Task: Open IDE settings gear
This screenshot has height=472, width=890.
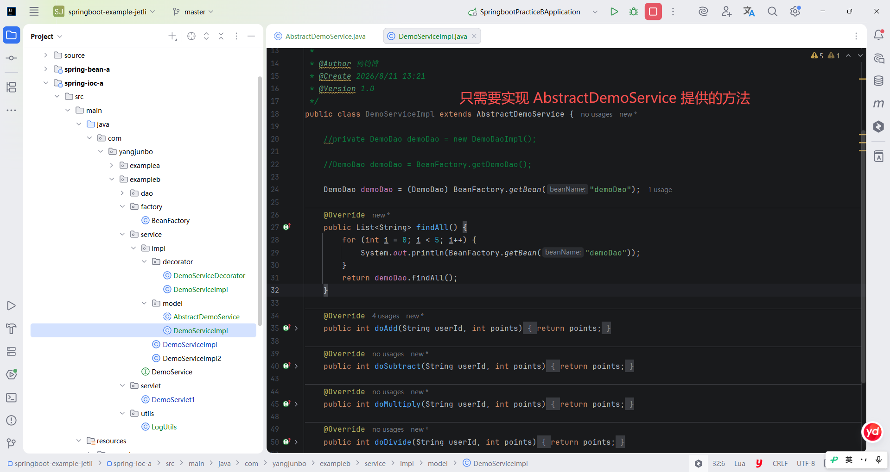Action: click(x=795, y=12)
